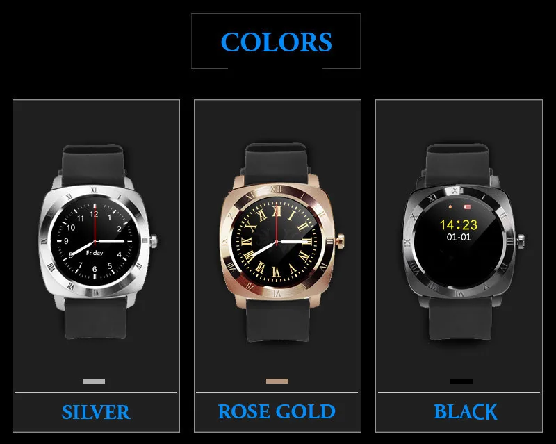Open the silver watch image
The image size is (556, 444).
click(96, 241)
